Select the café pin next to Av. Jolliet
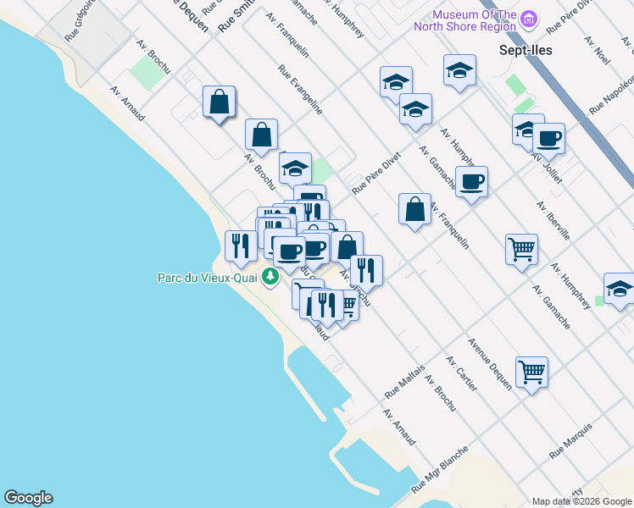 tap(548, 141)
